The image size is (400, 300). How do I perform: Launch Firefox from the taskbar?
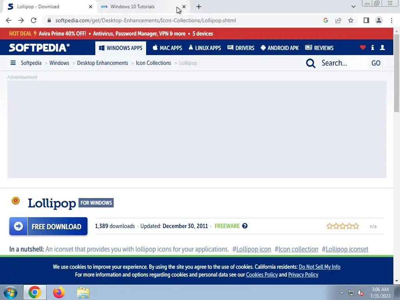(x=59, y=292)
